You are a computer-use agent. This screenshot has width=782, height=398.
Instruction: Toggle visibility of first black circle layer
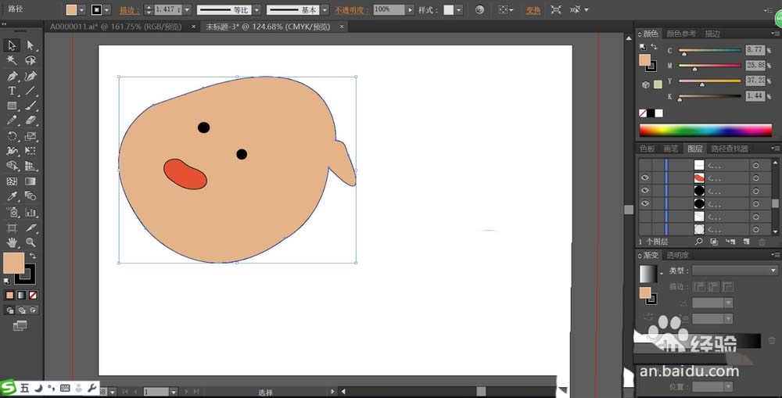[x=645, y=191]
